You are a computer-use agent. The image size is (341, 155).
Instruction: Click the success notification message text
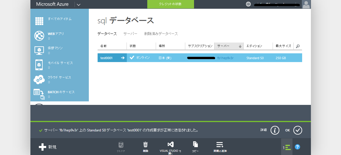(121, 130)
